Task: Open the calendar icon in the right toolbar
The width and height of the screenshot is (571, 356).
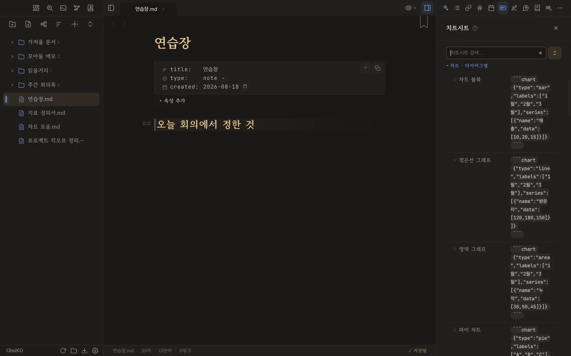Action: (491, 8)
